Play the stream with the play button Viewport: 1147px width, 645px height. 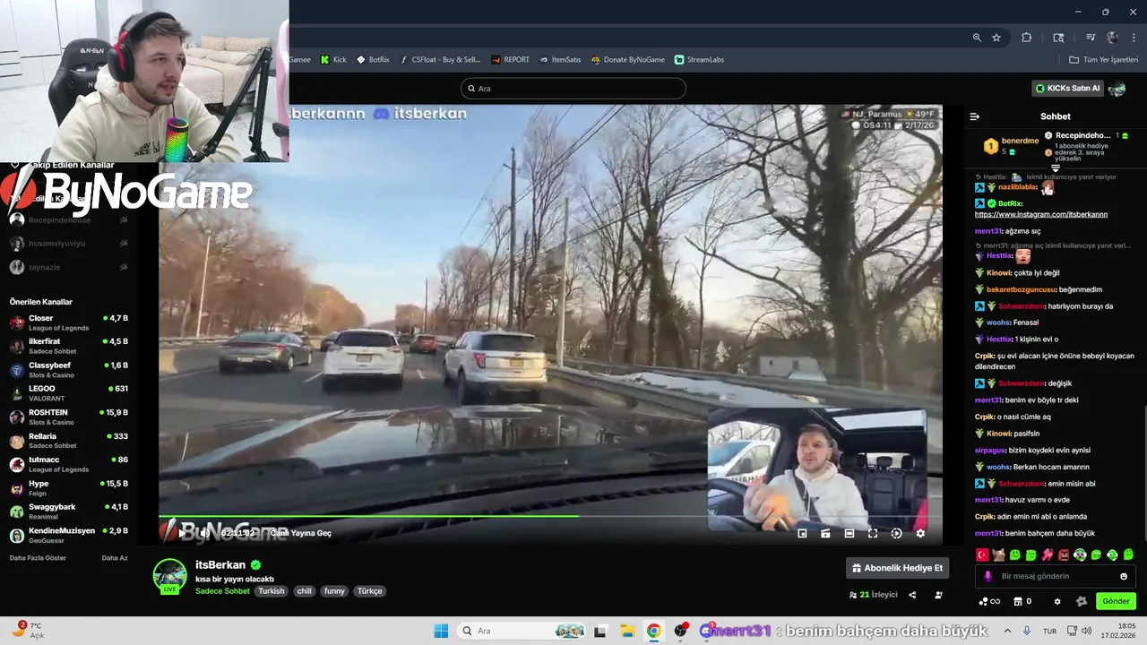[x=182, y=533]
